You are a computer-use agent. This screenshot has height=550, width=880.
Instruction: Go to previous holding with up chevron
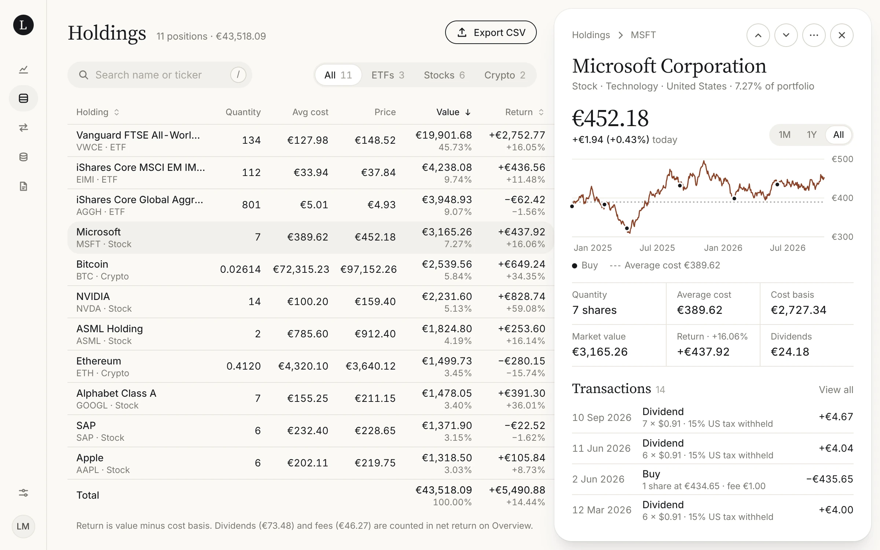pos(758,35)
